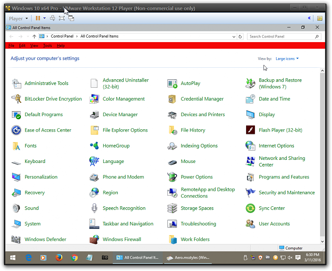Screen dimensions: 332x271
Task: Click the User Accounts icon
Action: (x=250, y=224)
